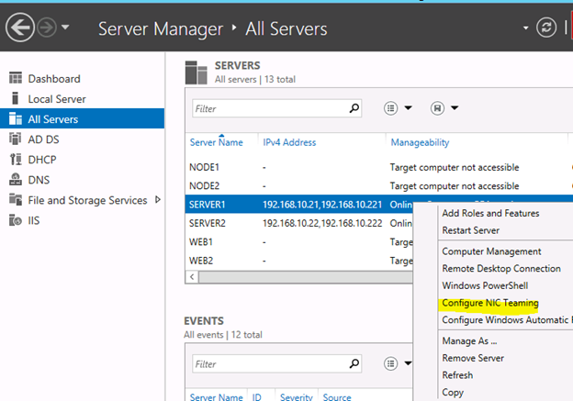
Task: Click the Servers tile icon
Action: point(197,72)
